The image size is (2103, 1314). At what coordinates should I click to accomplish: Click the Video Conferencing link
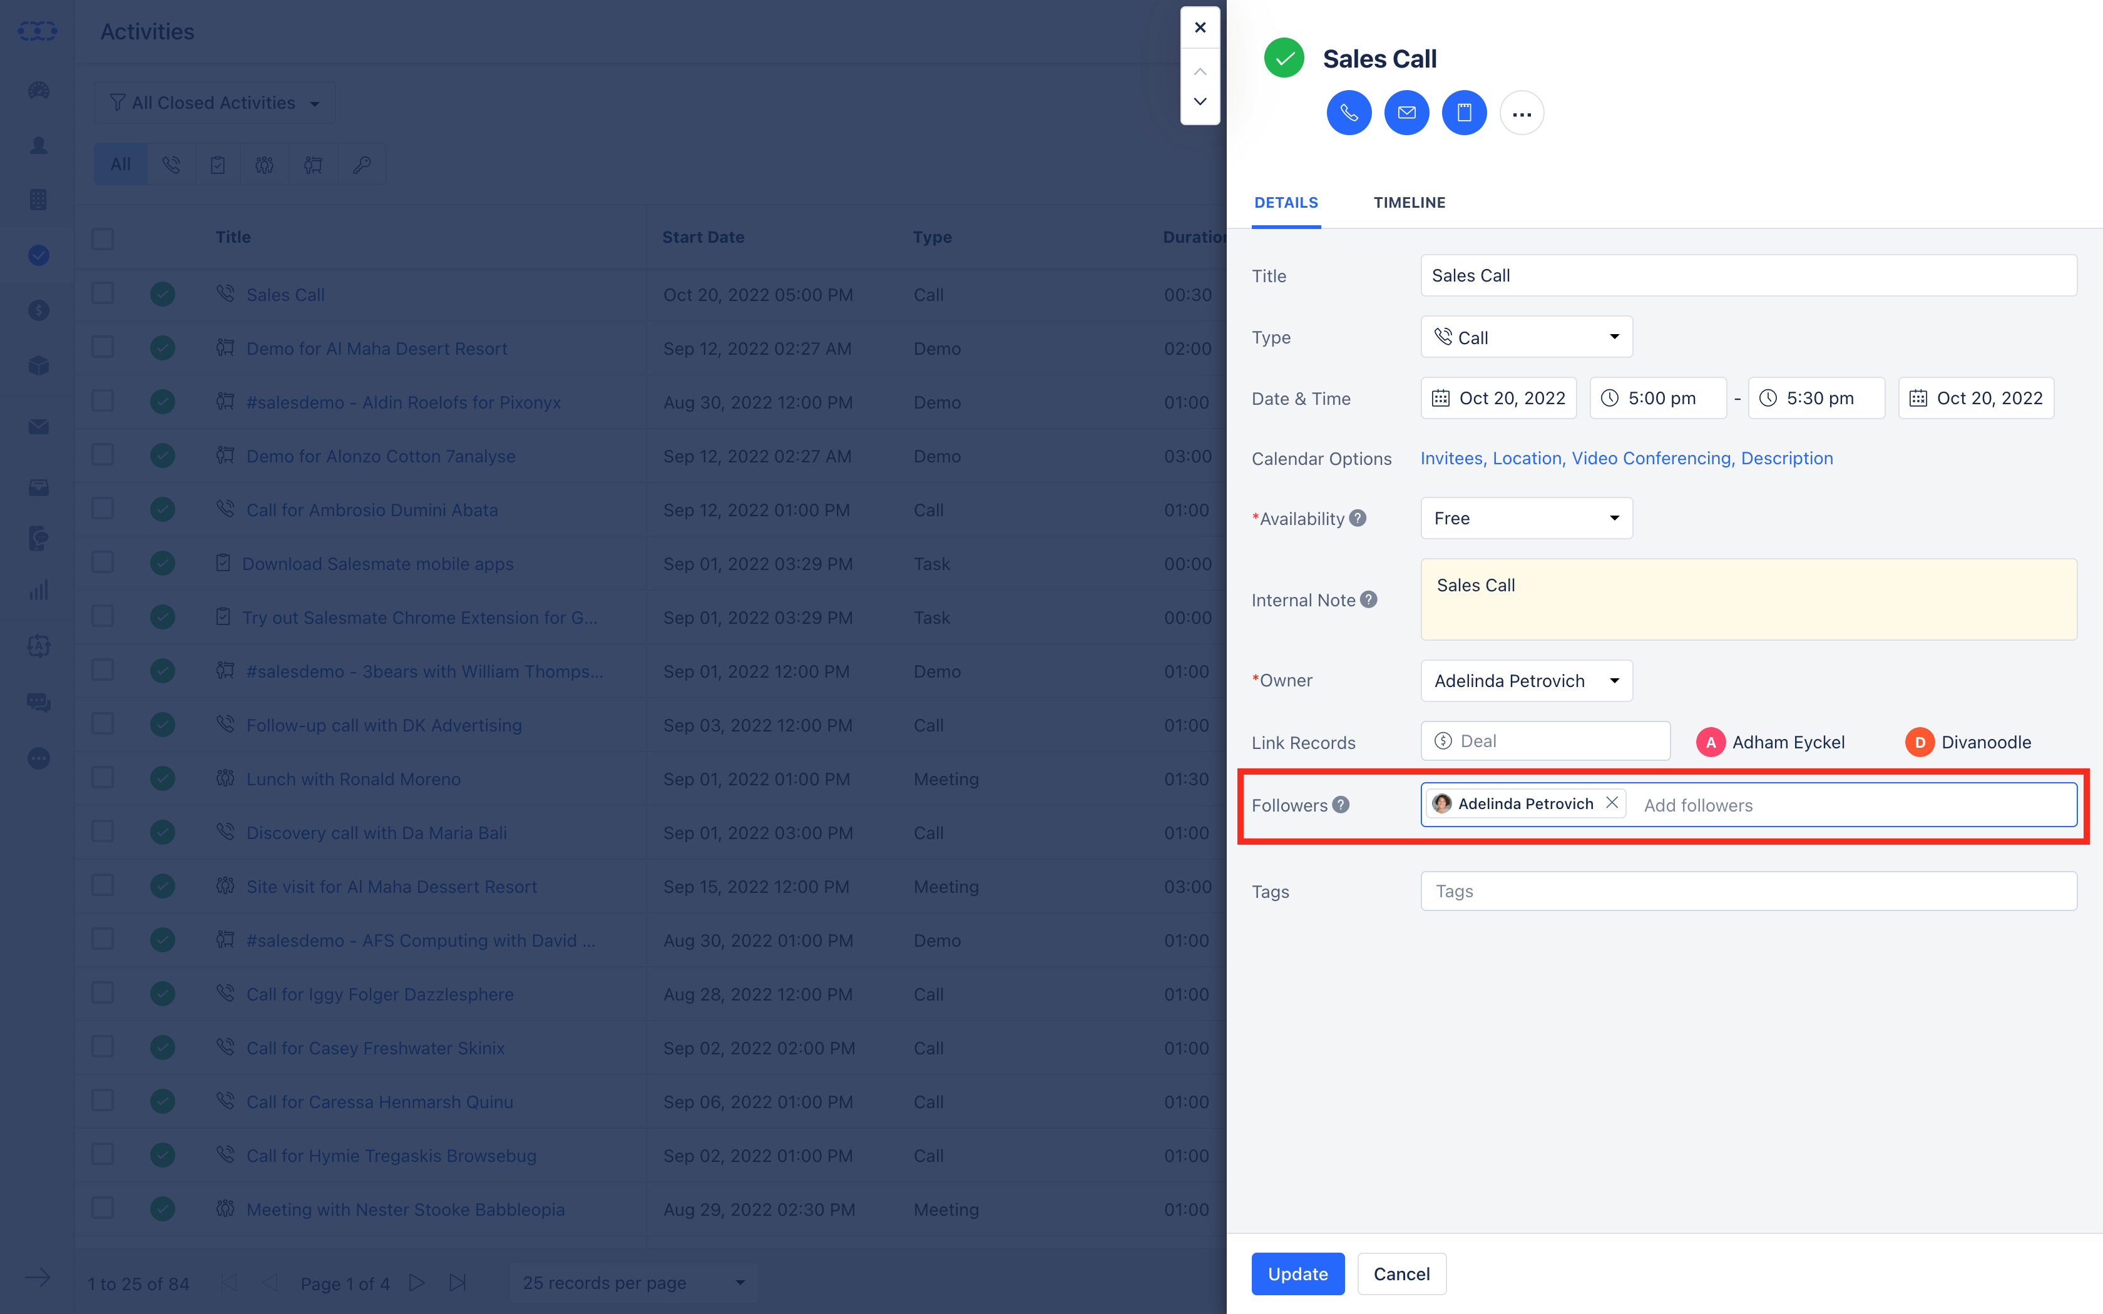1653,458
